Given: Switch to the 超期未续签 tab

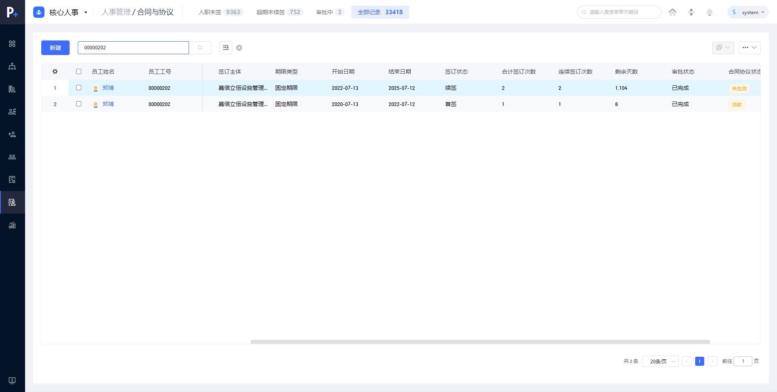Looking at the screenshot, I should click(x=279, y=12).
